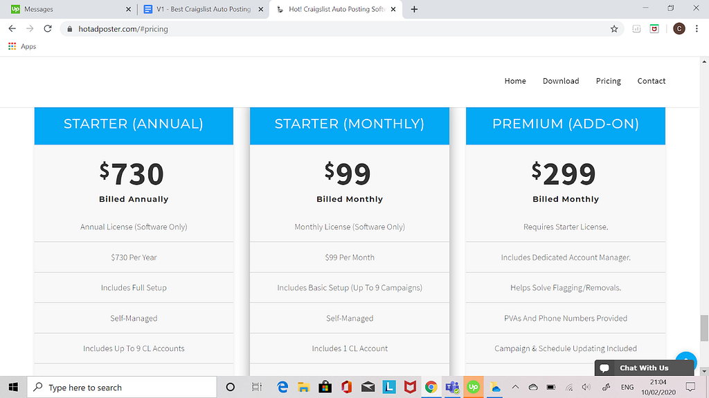Click 'Requires Starter License.' row
Screen dimensions: 709x398
click(566, 227)
